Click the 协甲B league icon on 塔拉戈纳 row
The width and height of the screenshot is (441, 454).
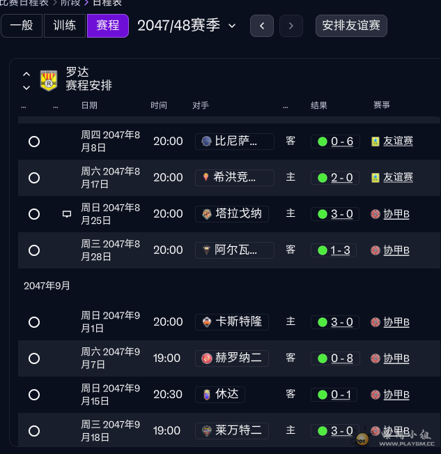click(x=376, y=214)
